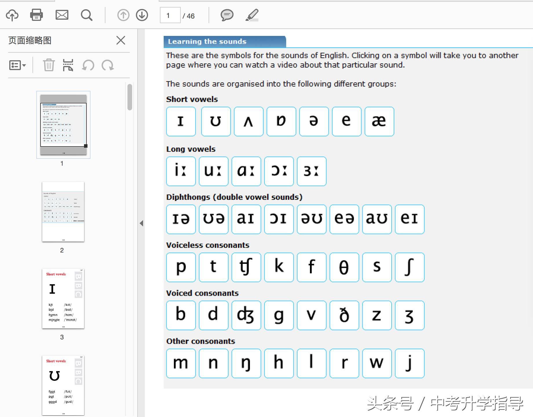Rotate page clockwise in thumbnail panel

coord(107,65)
